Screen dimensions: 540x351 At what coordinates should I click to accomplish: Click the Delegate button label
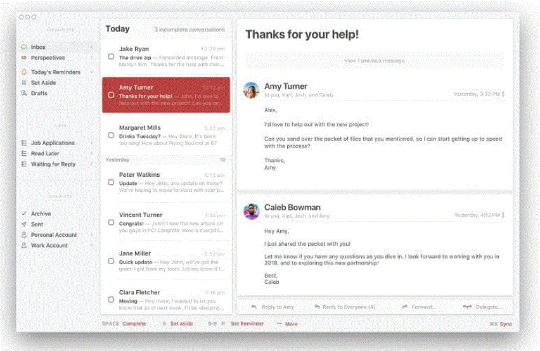tap(489, 307)
